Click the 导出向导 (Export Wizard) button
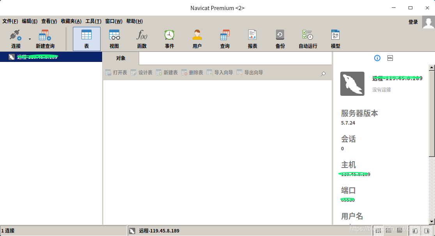Viewport: 435px width, 236px height. 250,73
